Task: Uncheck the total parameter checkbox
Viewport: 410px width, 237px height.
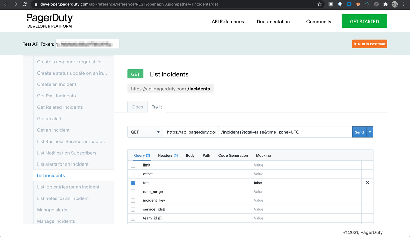Action: coord(133,183)
